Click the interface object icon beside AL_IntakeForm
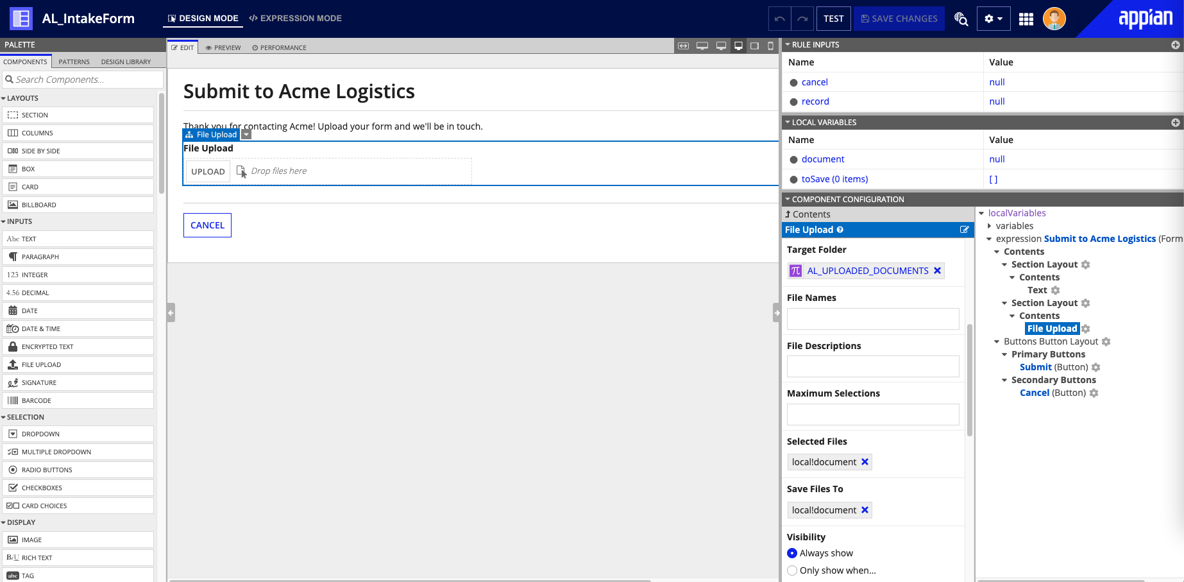The width and height of the screenshot is (1184, 582). [21, 19]
